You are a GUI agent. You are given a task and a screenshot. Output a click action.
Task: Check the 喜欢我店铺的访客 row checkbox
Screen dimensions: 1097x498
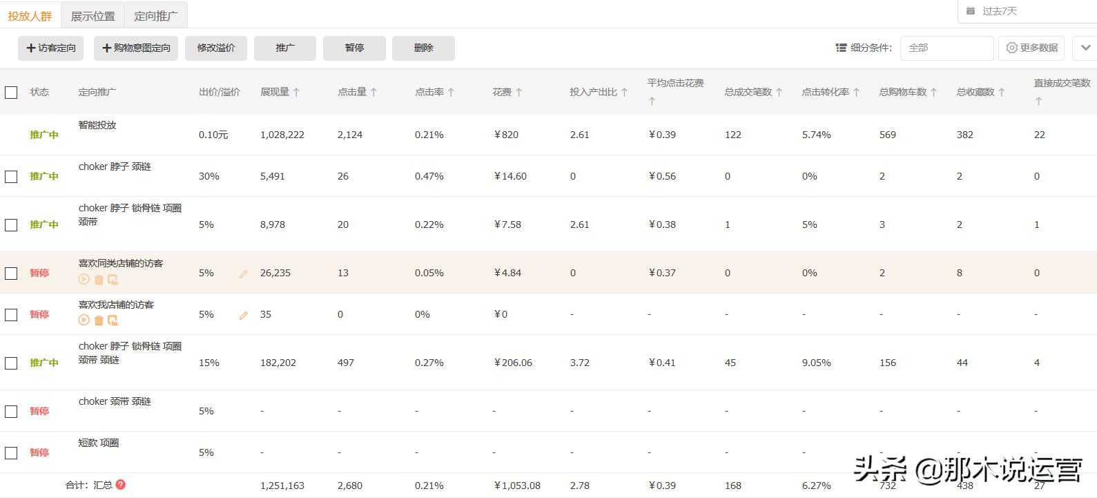tap(11, 314)
